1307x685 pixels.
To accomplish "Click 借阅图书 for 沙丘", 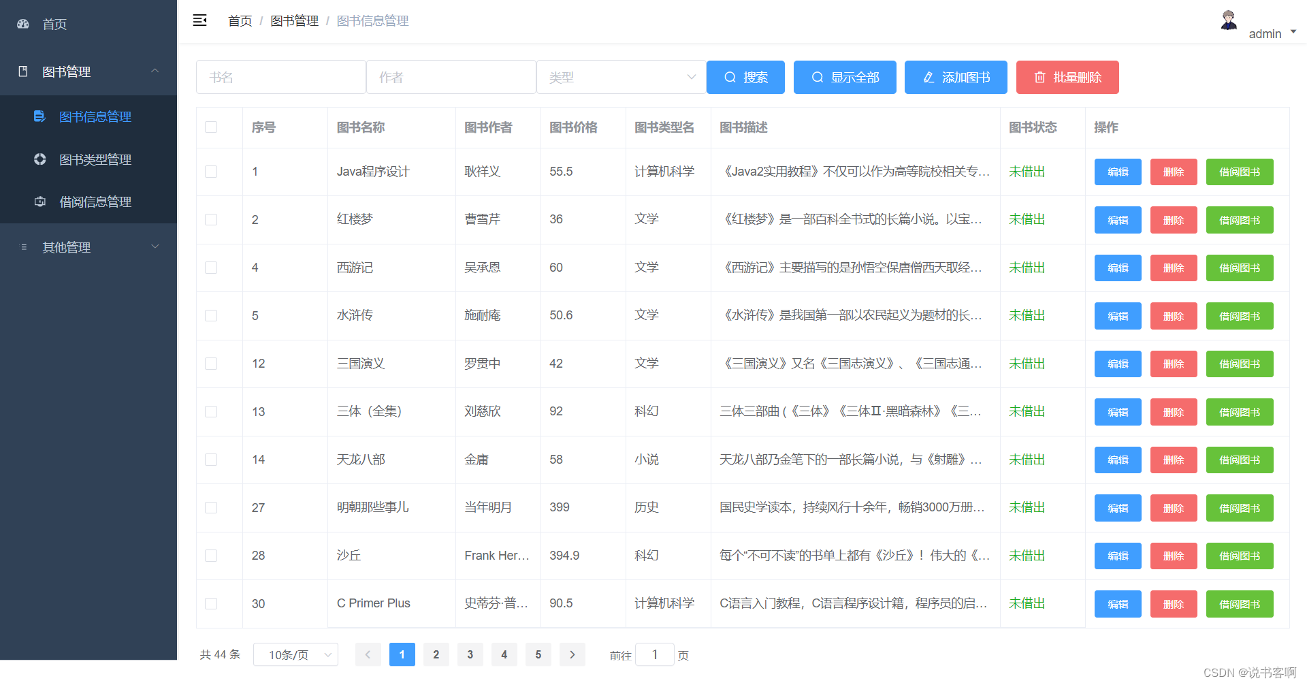I will (x=1240, y=556).
